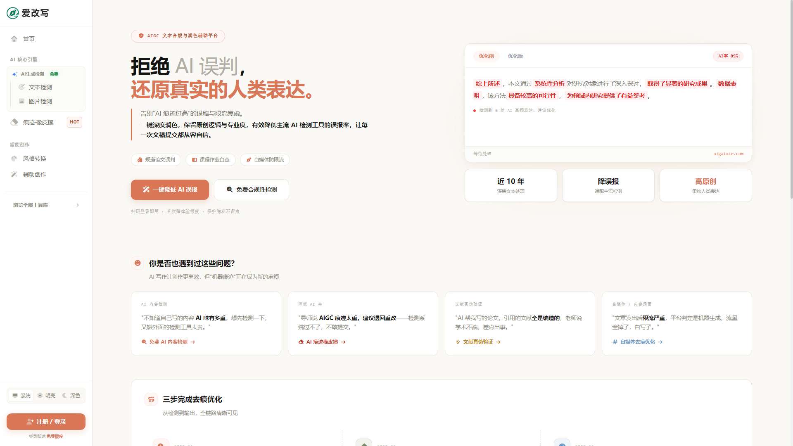Click the arrow after 文献真伪验证
Image resolution: width=793 pixels, height=446 pixels.
click(498, 342)
